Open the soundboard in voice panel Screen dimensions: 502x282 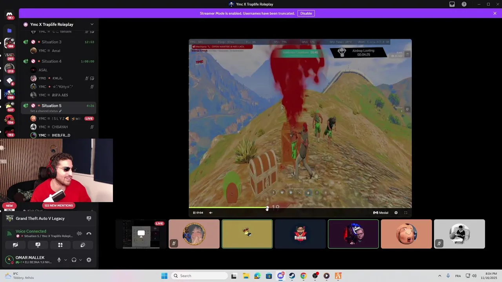point(83,245)
